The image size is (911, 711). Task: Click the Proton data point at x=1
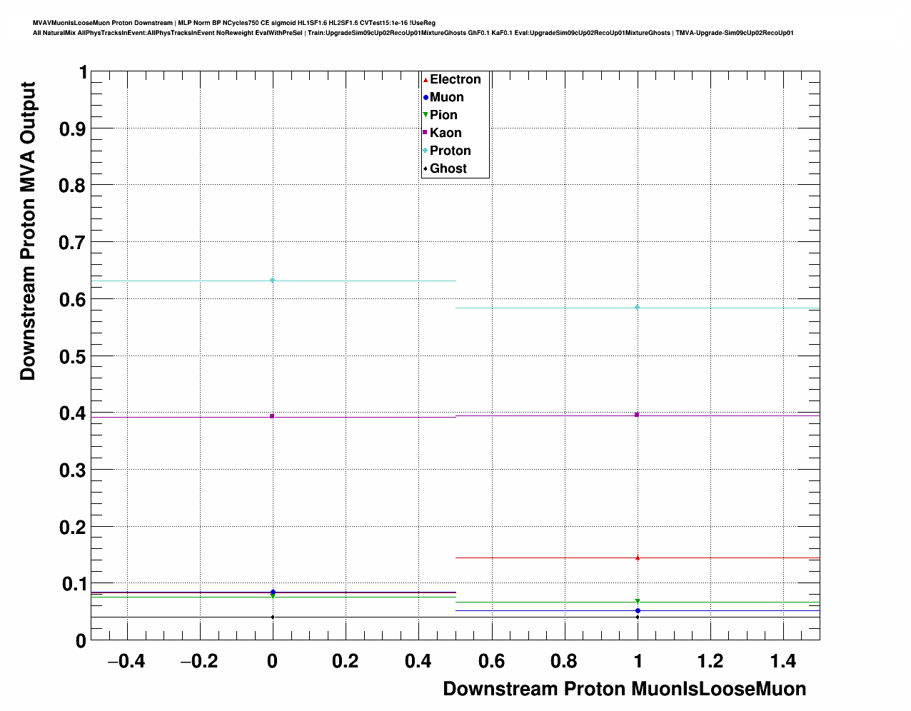[x=638, y=307]
